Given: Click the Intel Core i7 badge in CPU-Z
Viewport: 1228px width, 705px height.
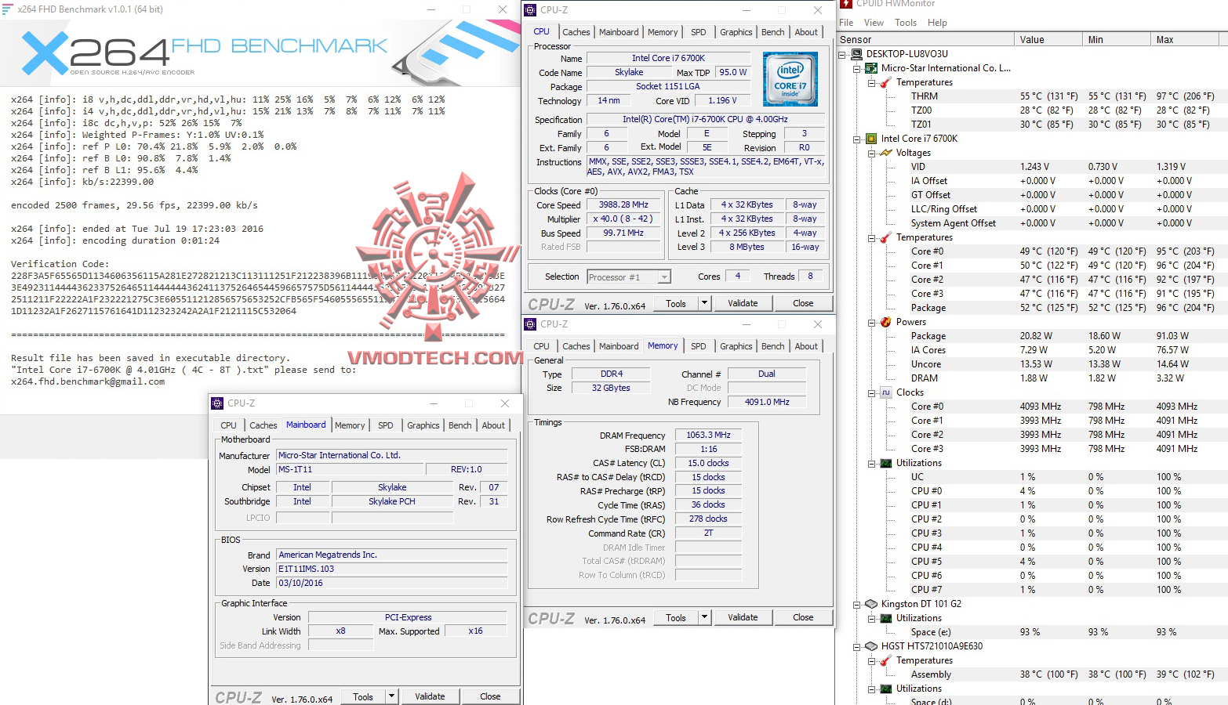Looking at the screenshot, I should [790, 78].
